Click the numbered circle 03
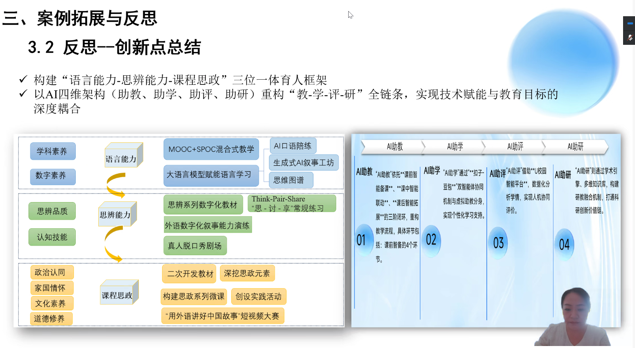 498,243
